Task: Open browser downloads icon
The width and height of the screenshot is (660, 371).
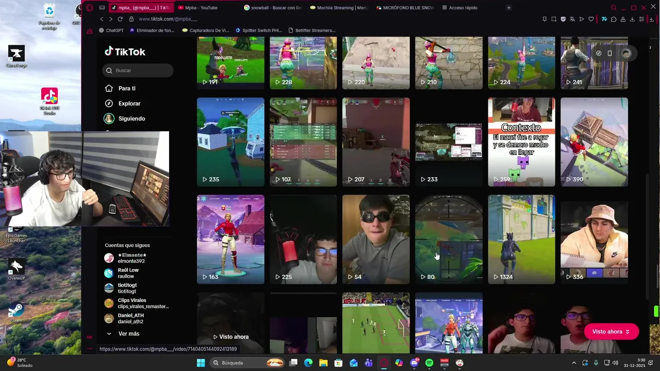Action: pos(632,19)
